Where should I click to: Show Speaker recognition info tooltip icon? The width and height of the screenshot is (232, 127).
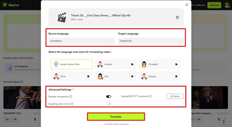[71, 97]
